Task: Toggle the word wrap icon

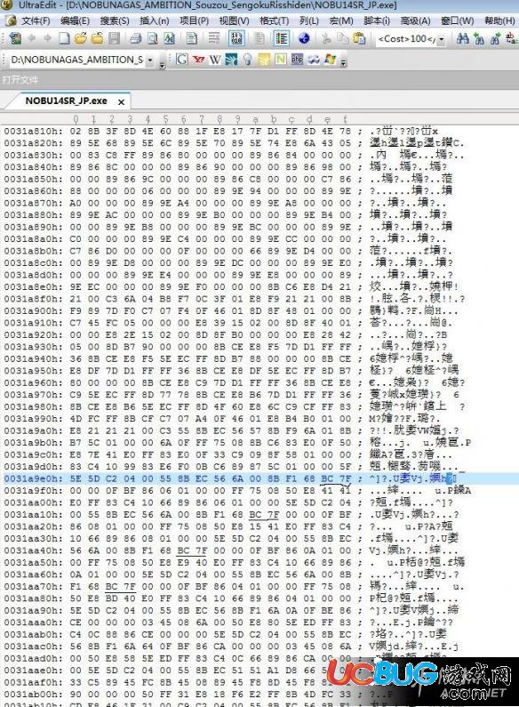Action: pyautogui.click(x=214, y=39)
